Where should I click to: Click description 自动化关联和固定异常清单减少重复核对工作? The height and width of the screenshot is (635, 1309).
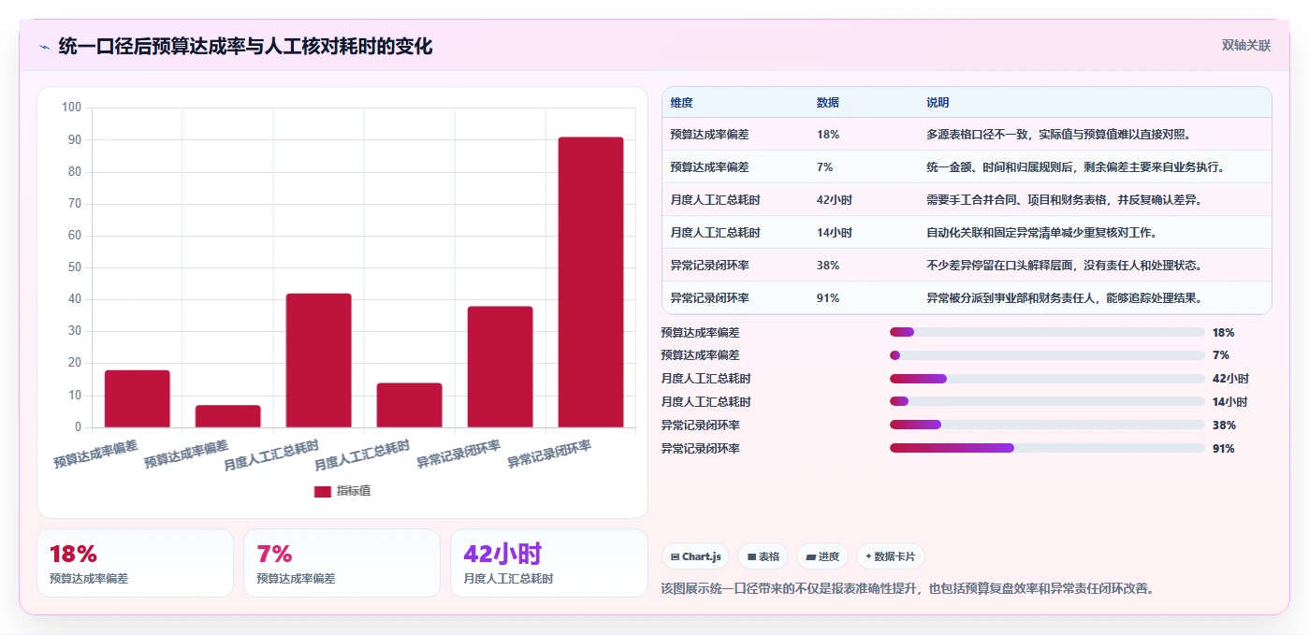1042,233
